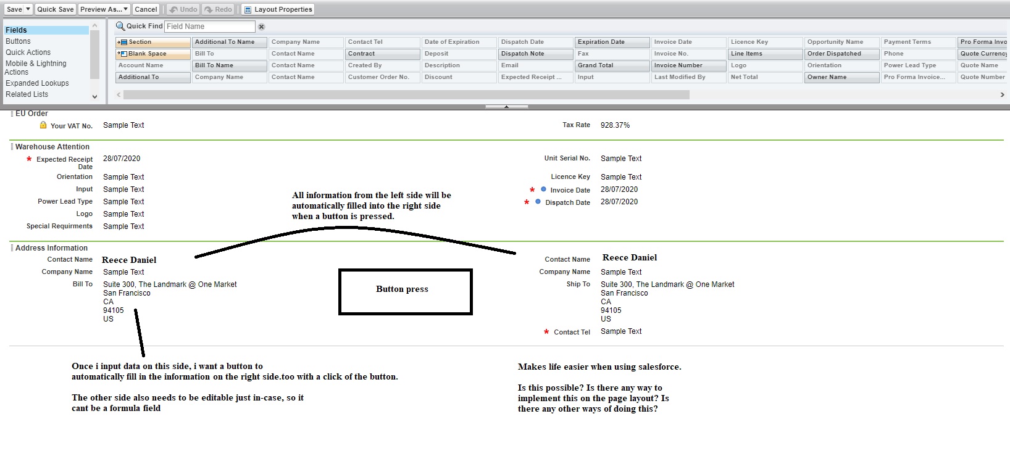
Task: Select Buttons in the palette category list
Action: (x=18, y=41)
